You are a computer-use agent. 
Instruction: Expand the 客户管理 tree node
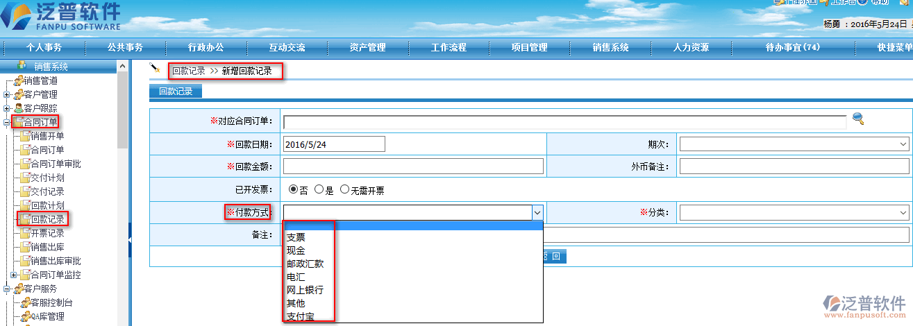click(7, 94)
